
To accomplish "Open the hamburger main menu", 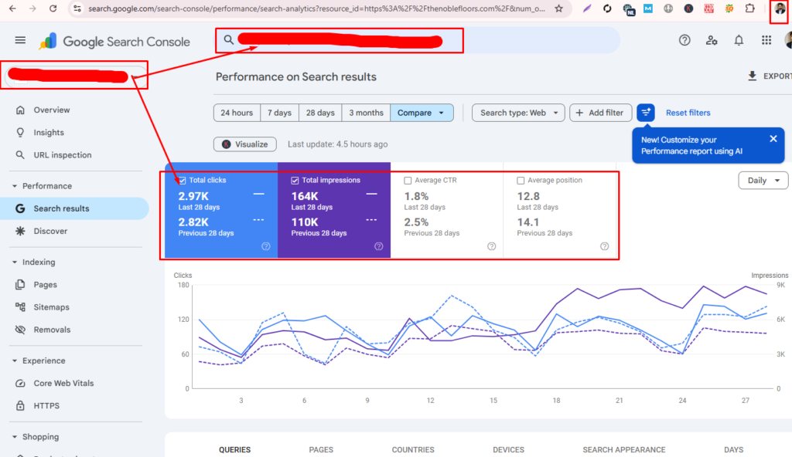I will tap(20, 41).
